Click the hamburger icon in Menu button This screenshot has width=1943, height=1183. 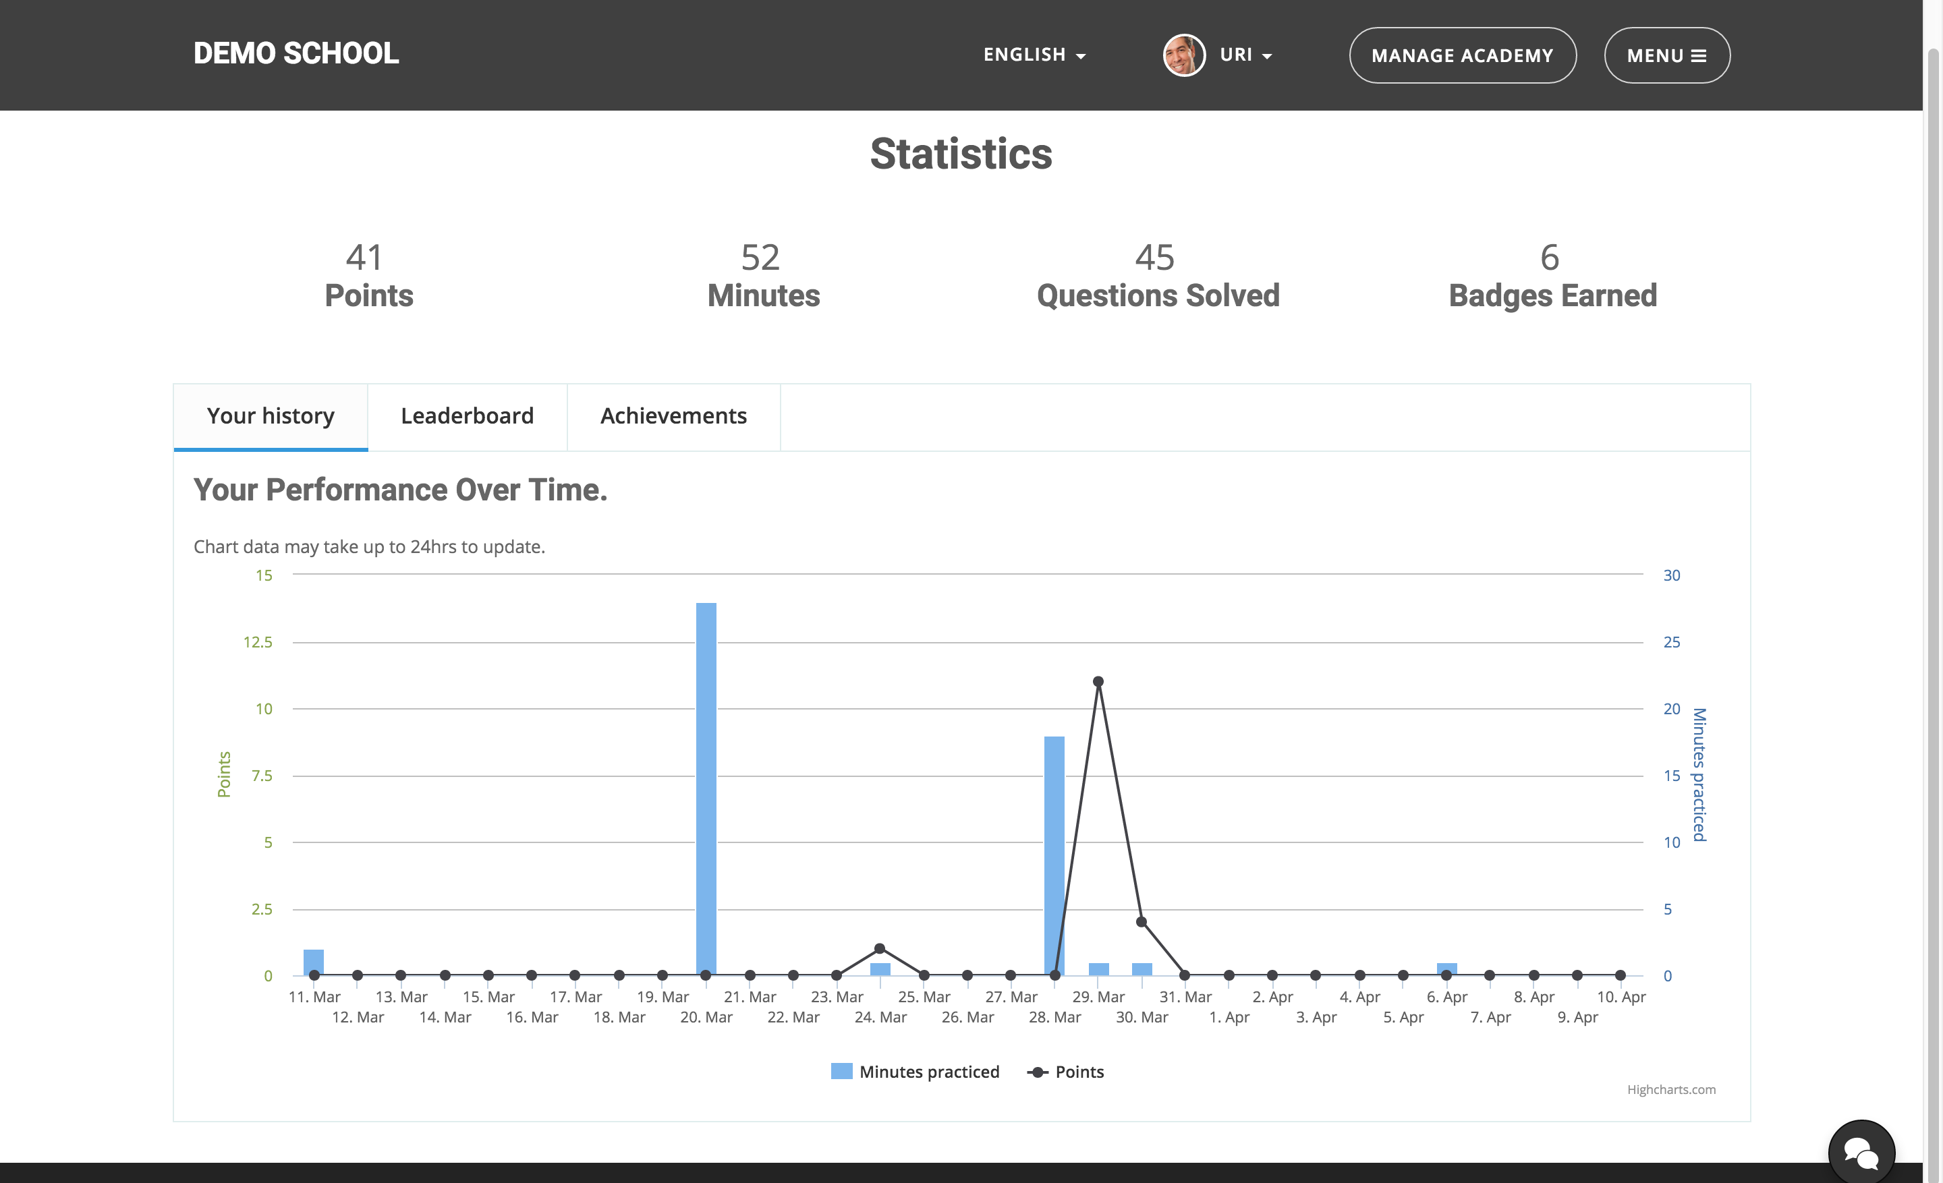coord(1699,56)
